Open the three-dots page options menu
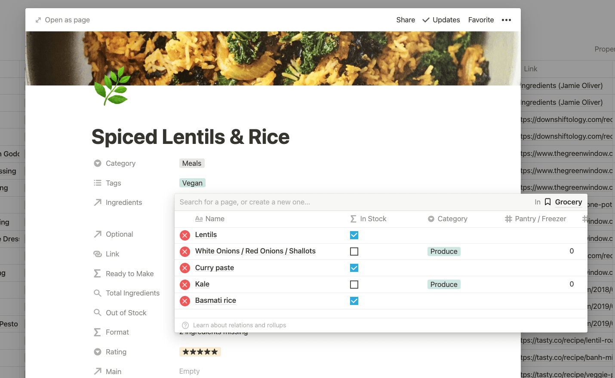This screenshot has width=615, height=378. coord(507,20)
